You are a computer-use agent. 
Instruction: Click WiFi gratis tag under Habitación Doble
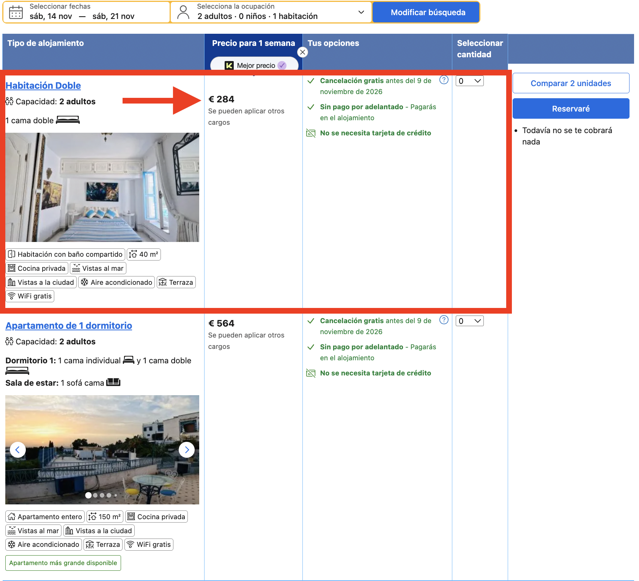(30, 296)
